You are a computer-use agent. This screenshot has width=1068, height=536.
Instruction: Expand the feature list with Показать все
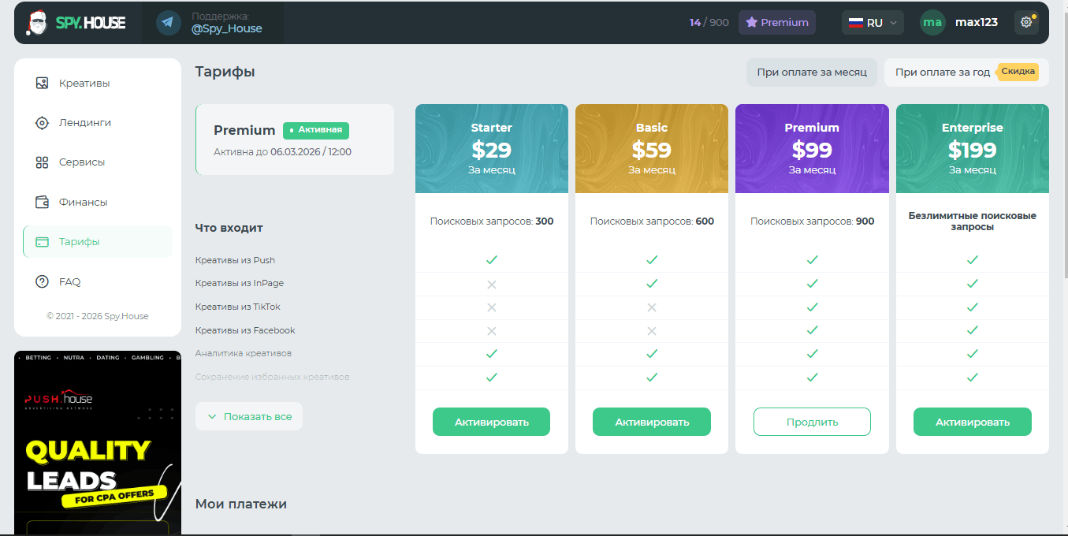pyautogui.click(x=249, y=416)
